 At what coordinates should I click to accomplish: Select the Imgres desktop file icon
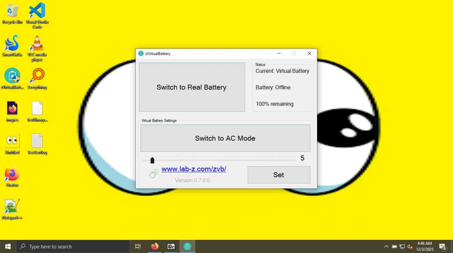[x=12, y=111]
